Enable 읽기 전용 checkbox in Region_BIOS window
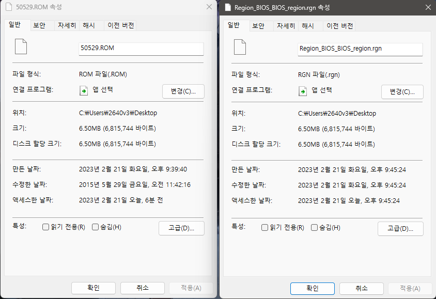The image size is (436, 299). coord(264,228)
